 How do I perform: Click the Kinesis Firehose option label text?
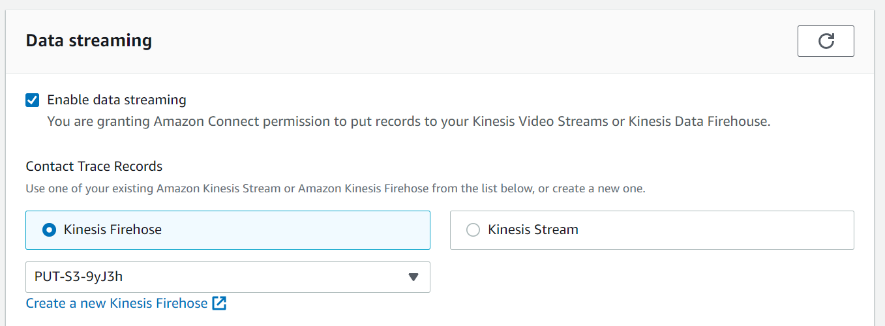(x=113, y=230)
